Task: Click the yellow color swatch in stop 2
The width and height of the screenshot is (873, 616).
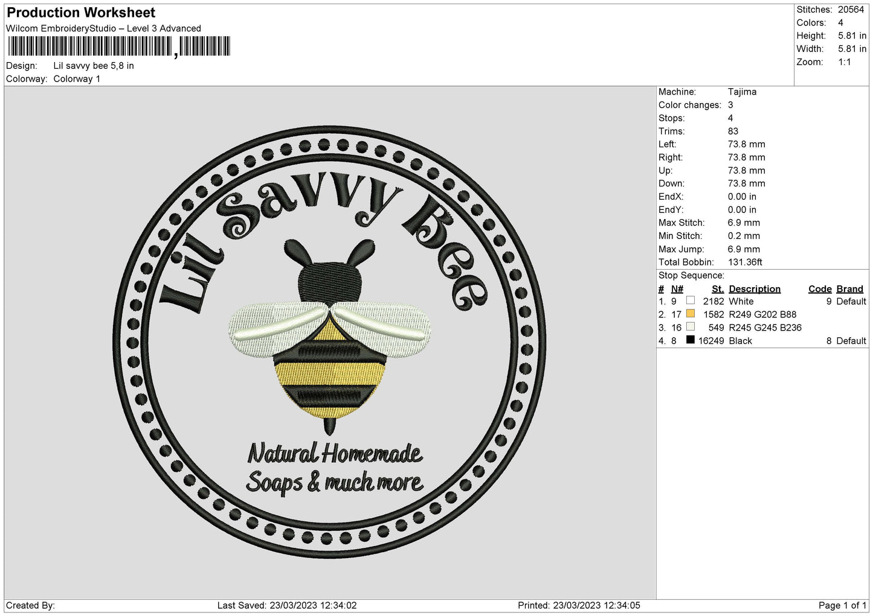Action: (691, 314)
